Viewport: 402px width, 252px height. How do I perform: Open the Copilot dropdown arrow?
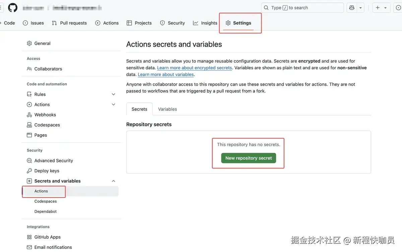click(x=361, y=8)
